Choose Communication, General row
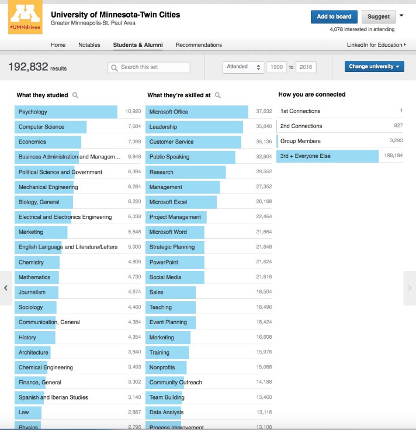The image size is (416, 430). click(78, 322)
